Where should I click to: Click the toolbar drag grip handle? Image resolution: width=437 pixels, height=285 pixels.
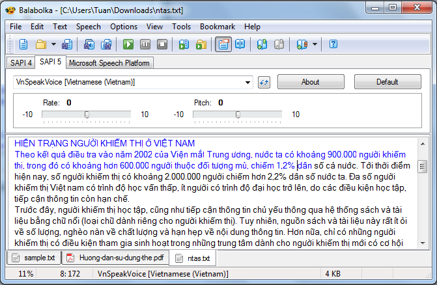[10, 44]
